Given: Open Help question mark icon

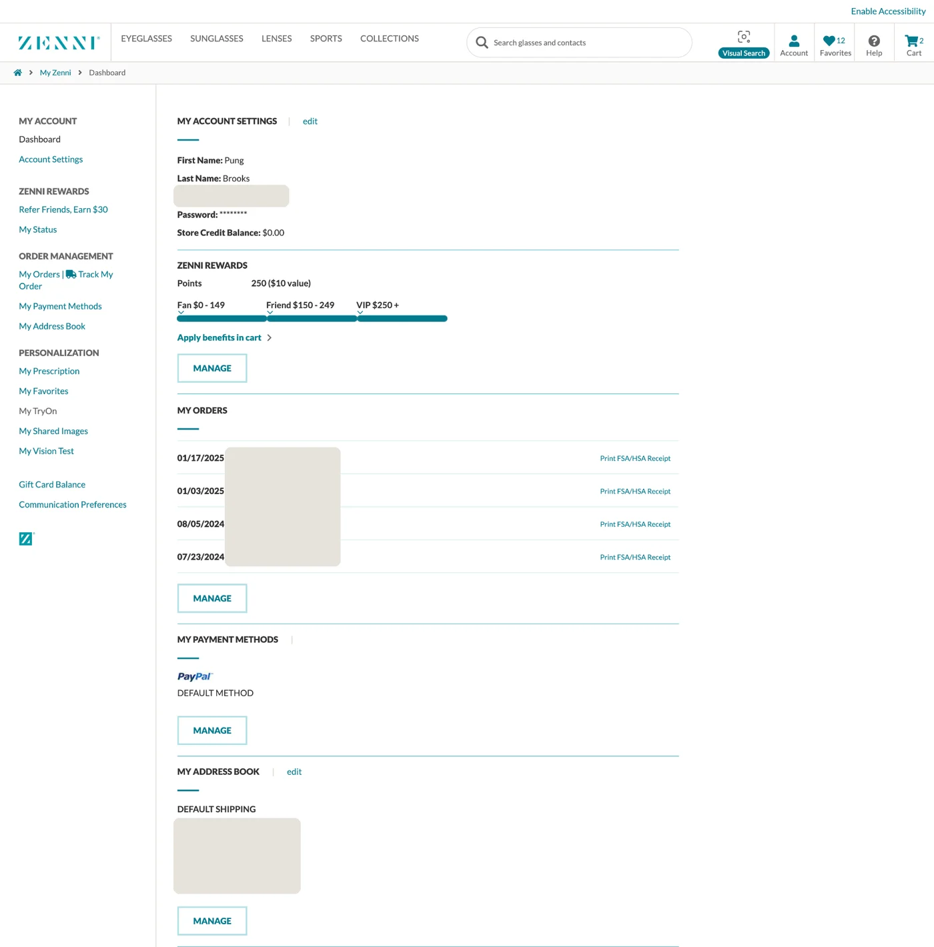Looking at the screenshot, I should (874, 41).
